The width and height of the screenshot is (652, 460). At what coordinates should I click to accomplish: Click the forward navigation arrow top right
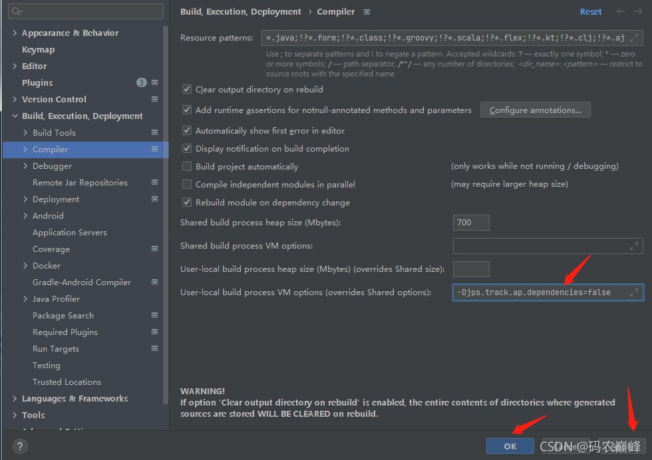tap(637, 11)
